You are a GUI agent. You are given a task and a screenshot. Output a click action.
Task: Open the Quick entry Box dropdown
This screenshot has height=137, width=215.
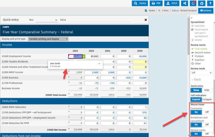click(47, 20)
